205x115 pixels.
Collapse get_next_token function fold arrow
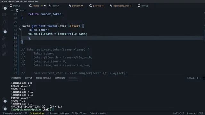(20, 26)
